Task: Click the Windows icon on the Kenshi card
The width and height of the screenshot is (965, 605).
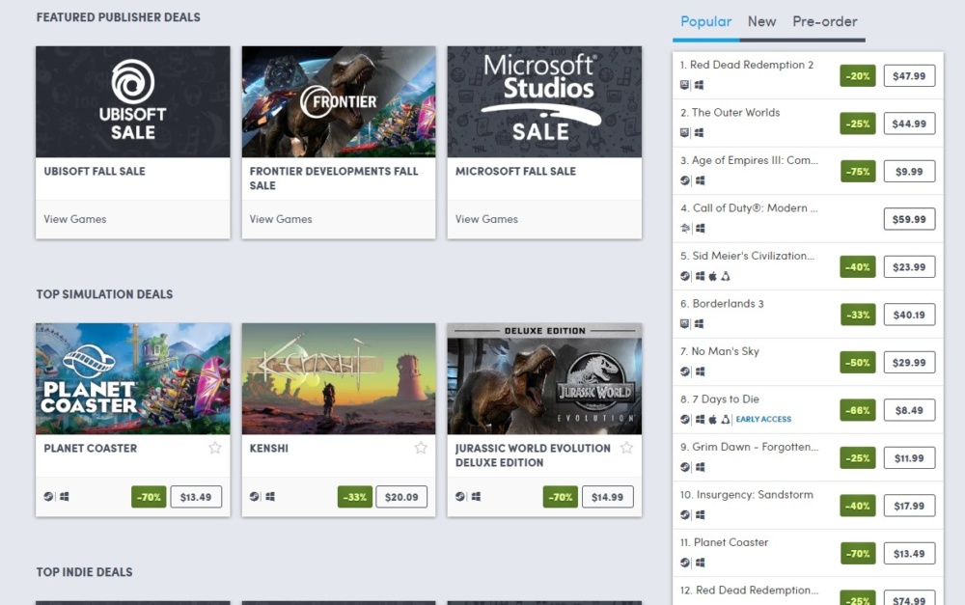Action: point(270,496)
